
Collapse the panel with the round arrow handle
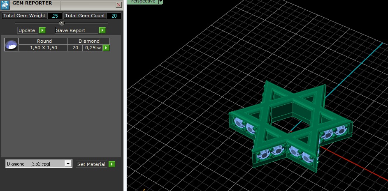[x=62, y=23]
